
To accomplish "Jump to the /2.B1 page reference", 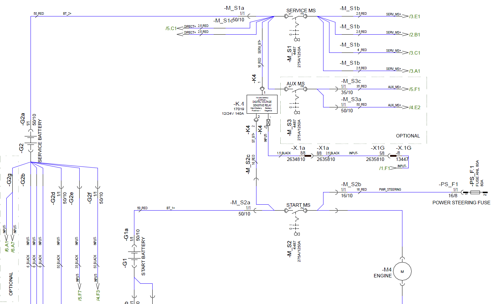I will (415, 35).
